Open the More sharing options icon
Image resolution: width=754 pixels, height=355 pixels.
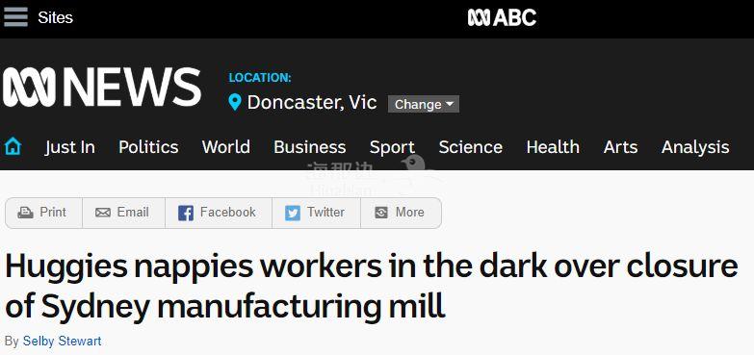pyautogui.click(x=380, y=213)
